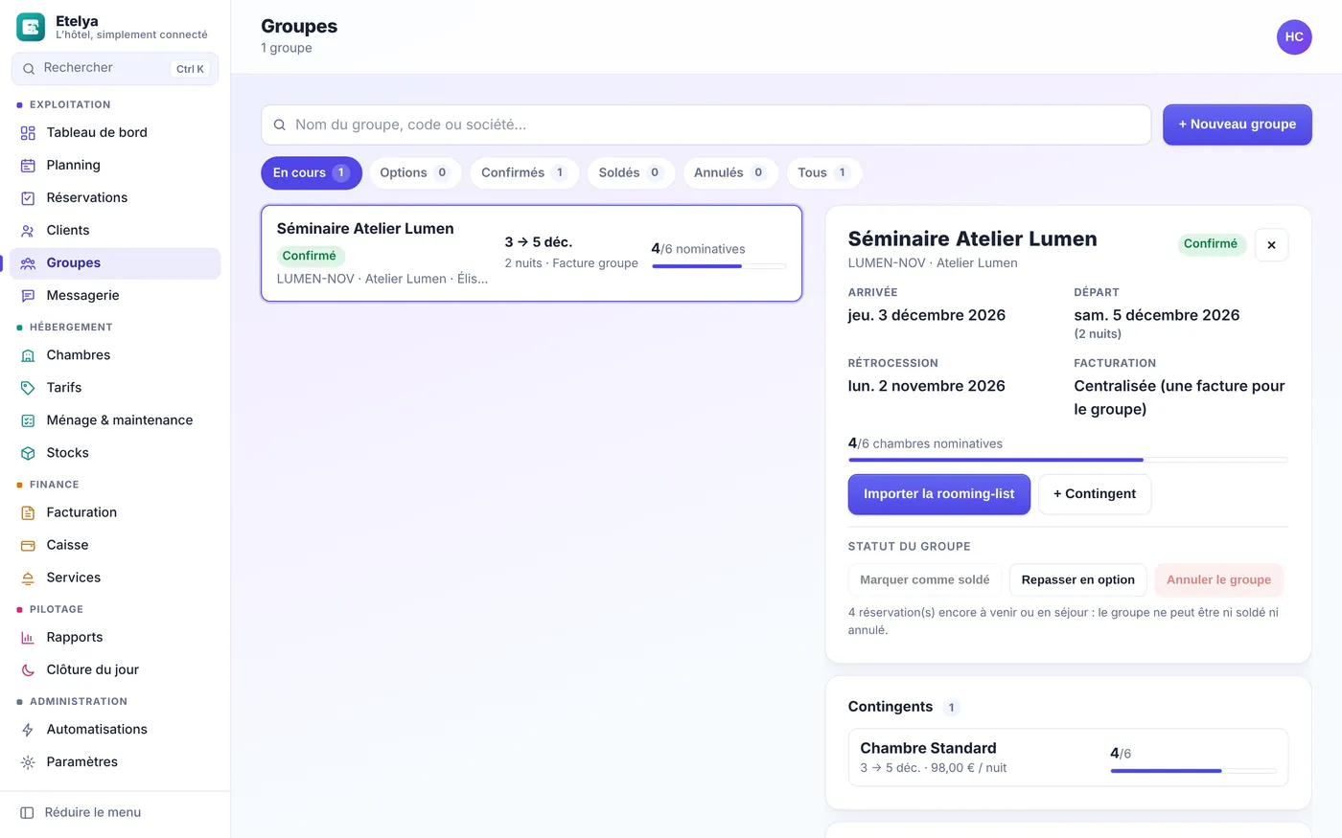Click the Messagerie chat icon
The width and height of the screenshot is (1342, 838).
(x=28, y=296)
